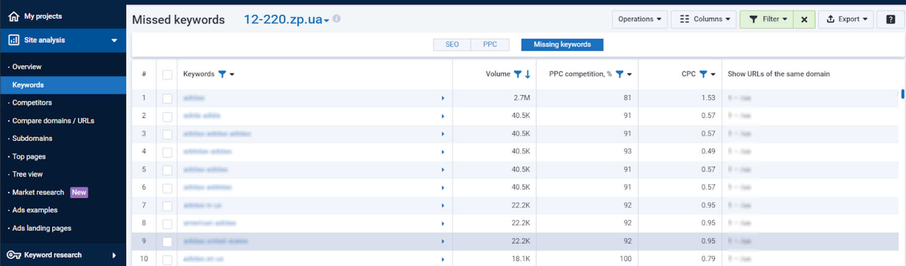Click the New badge beside Market research

pyautogui.click(x=79, y=192)
